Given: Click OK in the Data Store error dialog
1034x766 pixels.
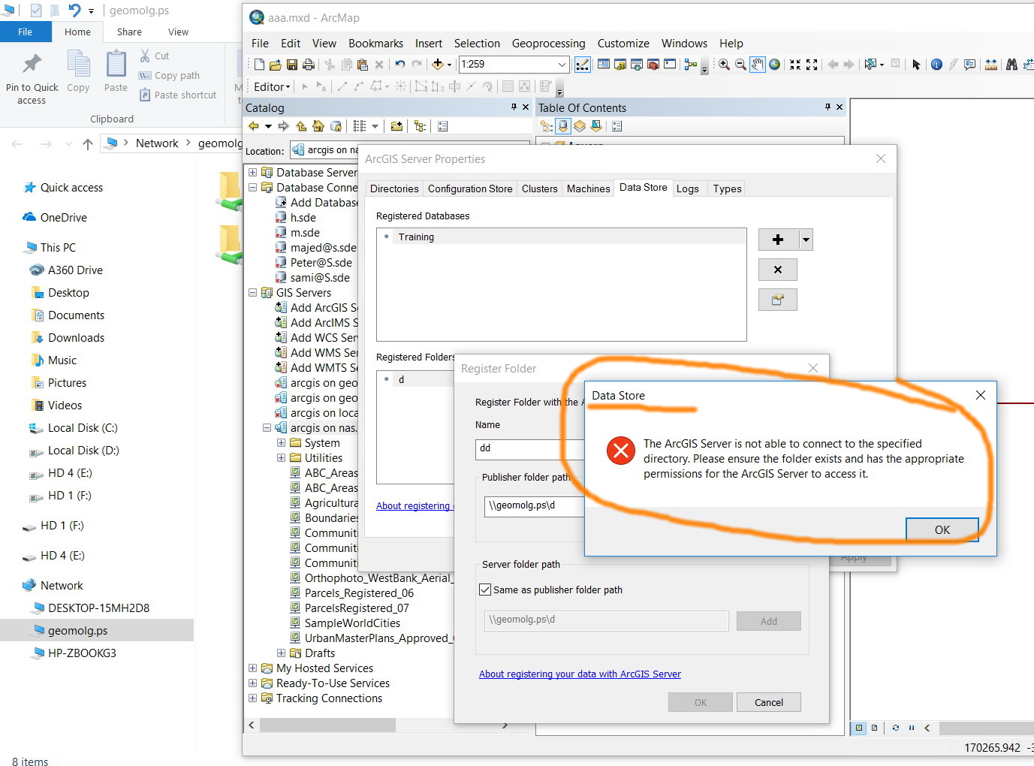Looking at the screenshot, I should coord(942,529).
